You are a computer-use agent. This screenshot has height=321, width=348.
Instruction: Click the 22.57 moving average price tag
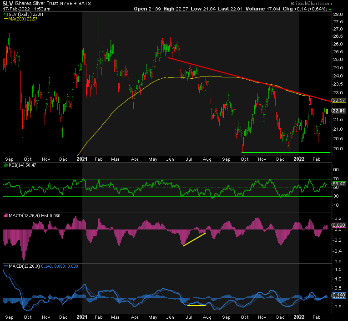pos(339,101)
